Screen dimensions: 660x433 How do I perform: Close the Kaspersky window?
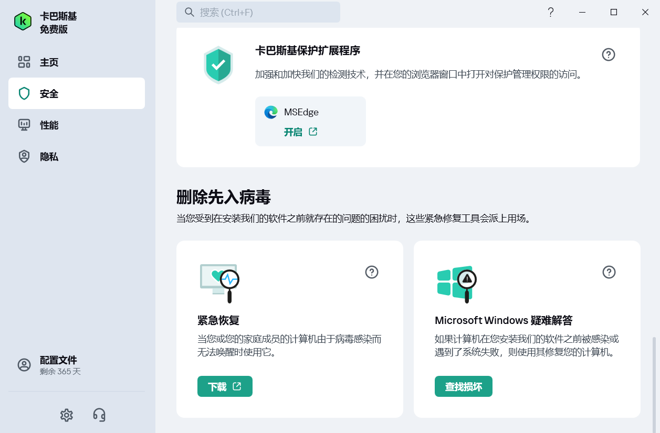pos(645,12)
